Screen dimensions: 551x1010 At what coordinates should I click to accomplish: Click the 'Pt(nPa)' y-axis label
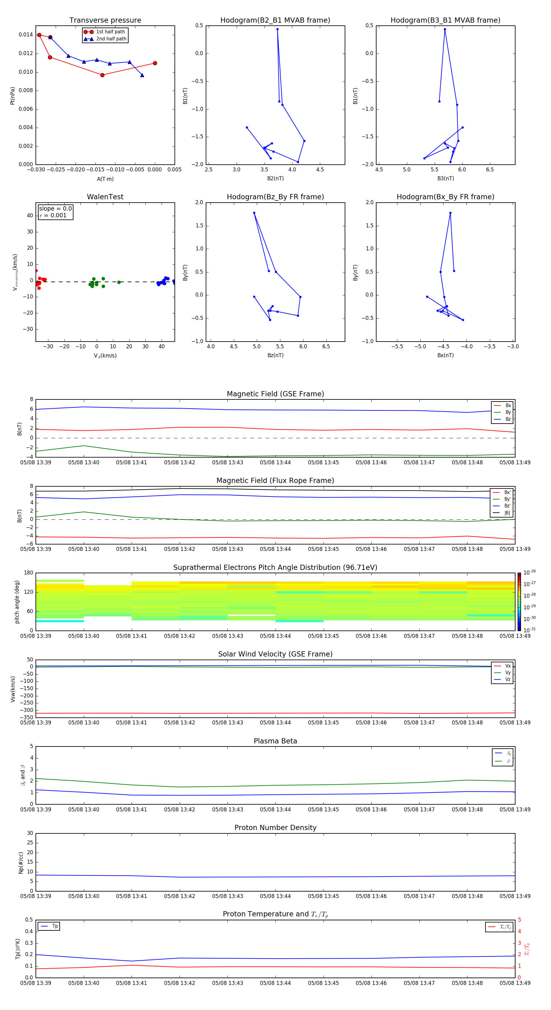(13, 96)
